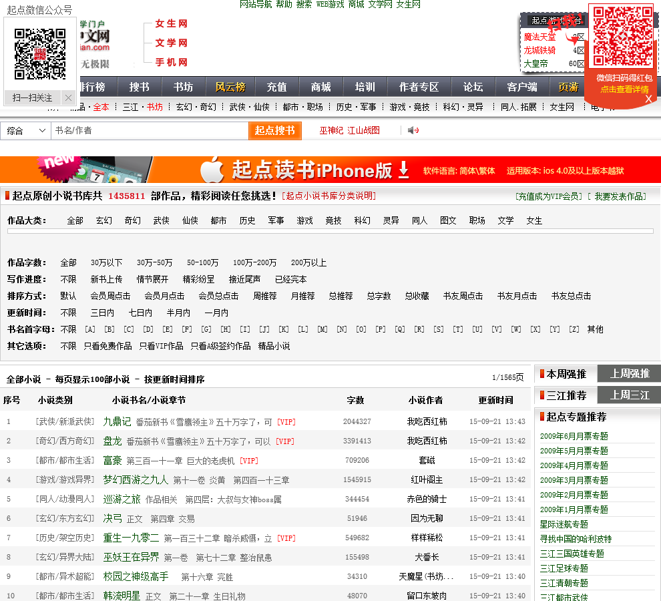Screen dimensions: 661x601
Task: Filter category by 玄幻
Action: click(103, 220)
